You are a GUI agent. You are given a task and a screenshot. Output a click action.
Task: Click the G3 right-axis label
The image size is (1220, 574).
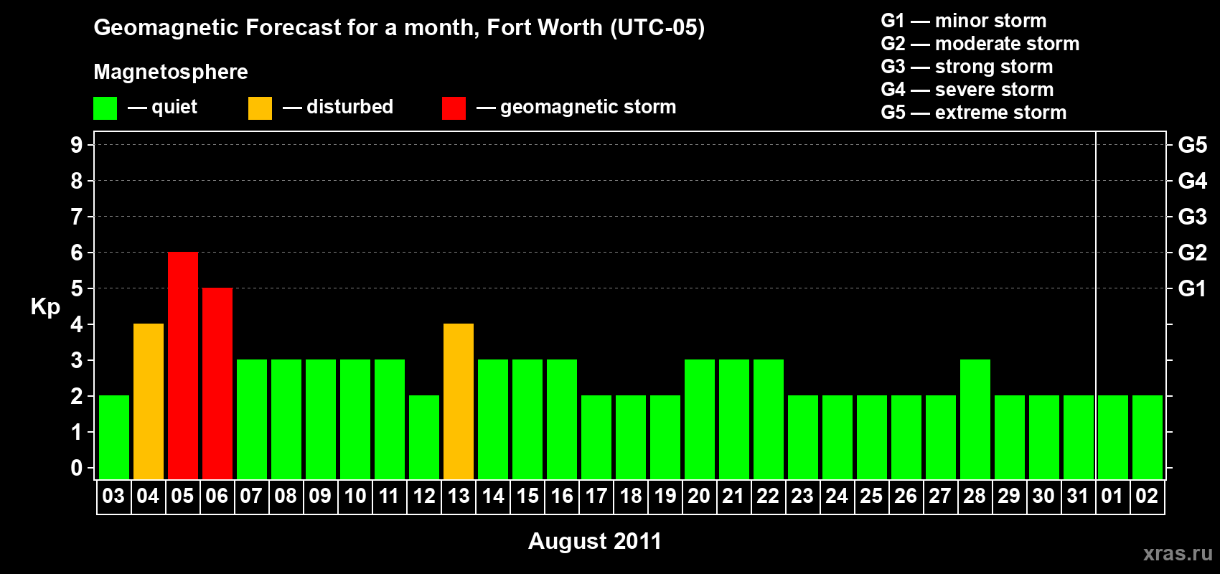[x=1192, y=217]
